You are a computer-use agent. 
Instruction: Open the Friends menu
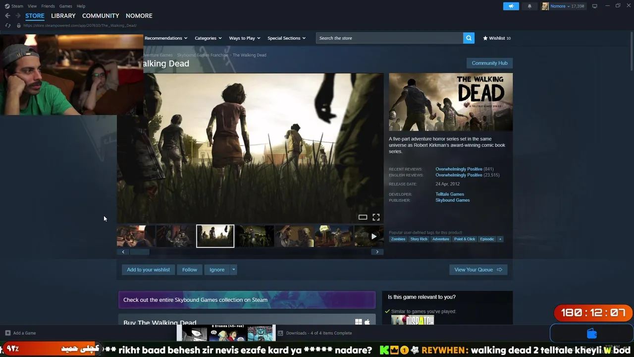click(48, 6)
